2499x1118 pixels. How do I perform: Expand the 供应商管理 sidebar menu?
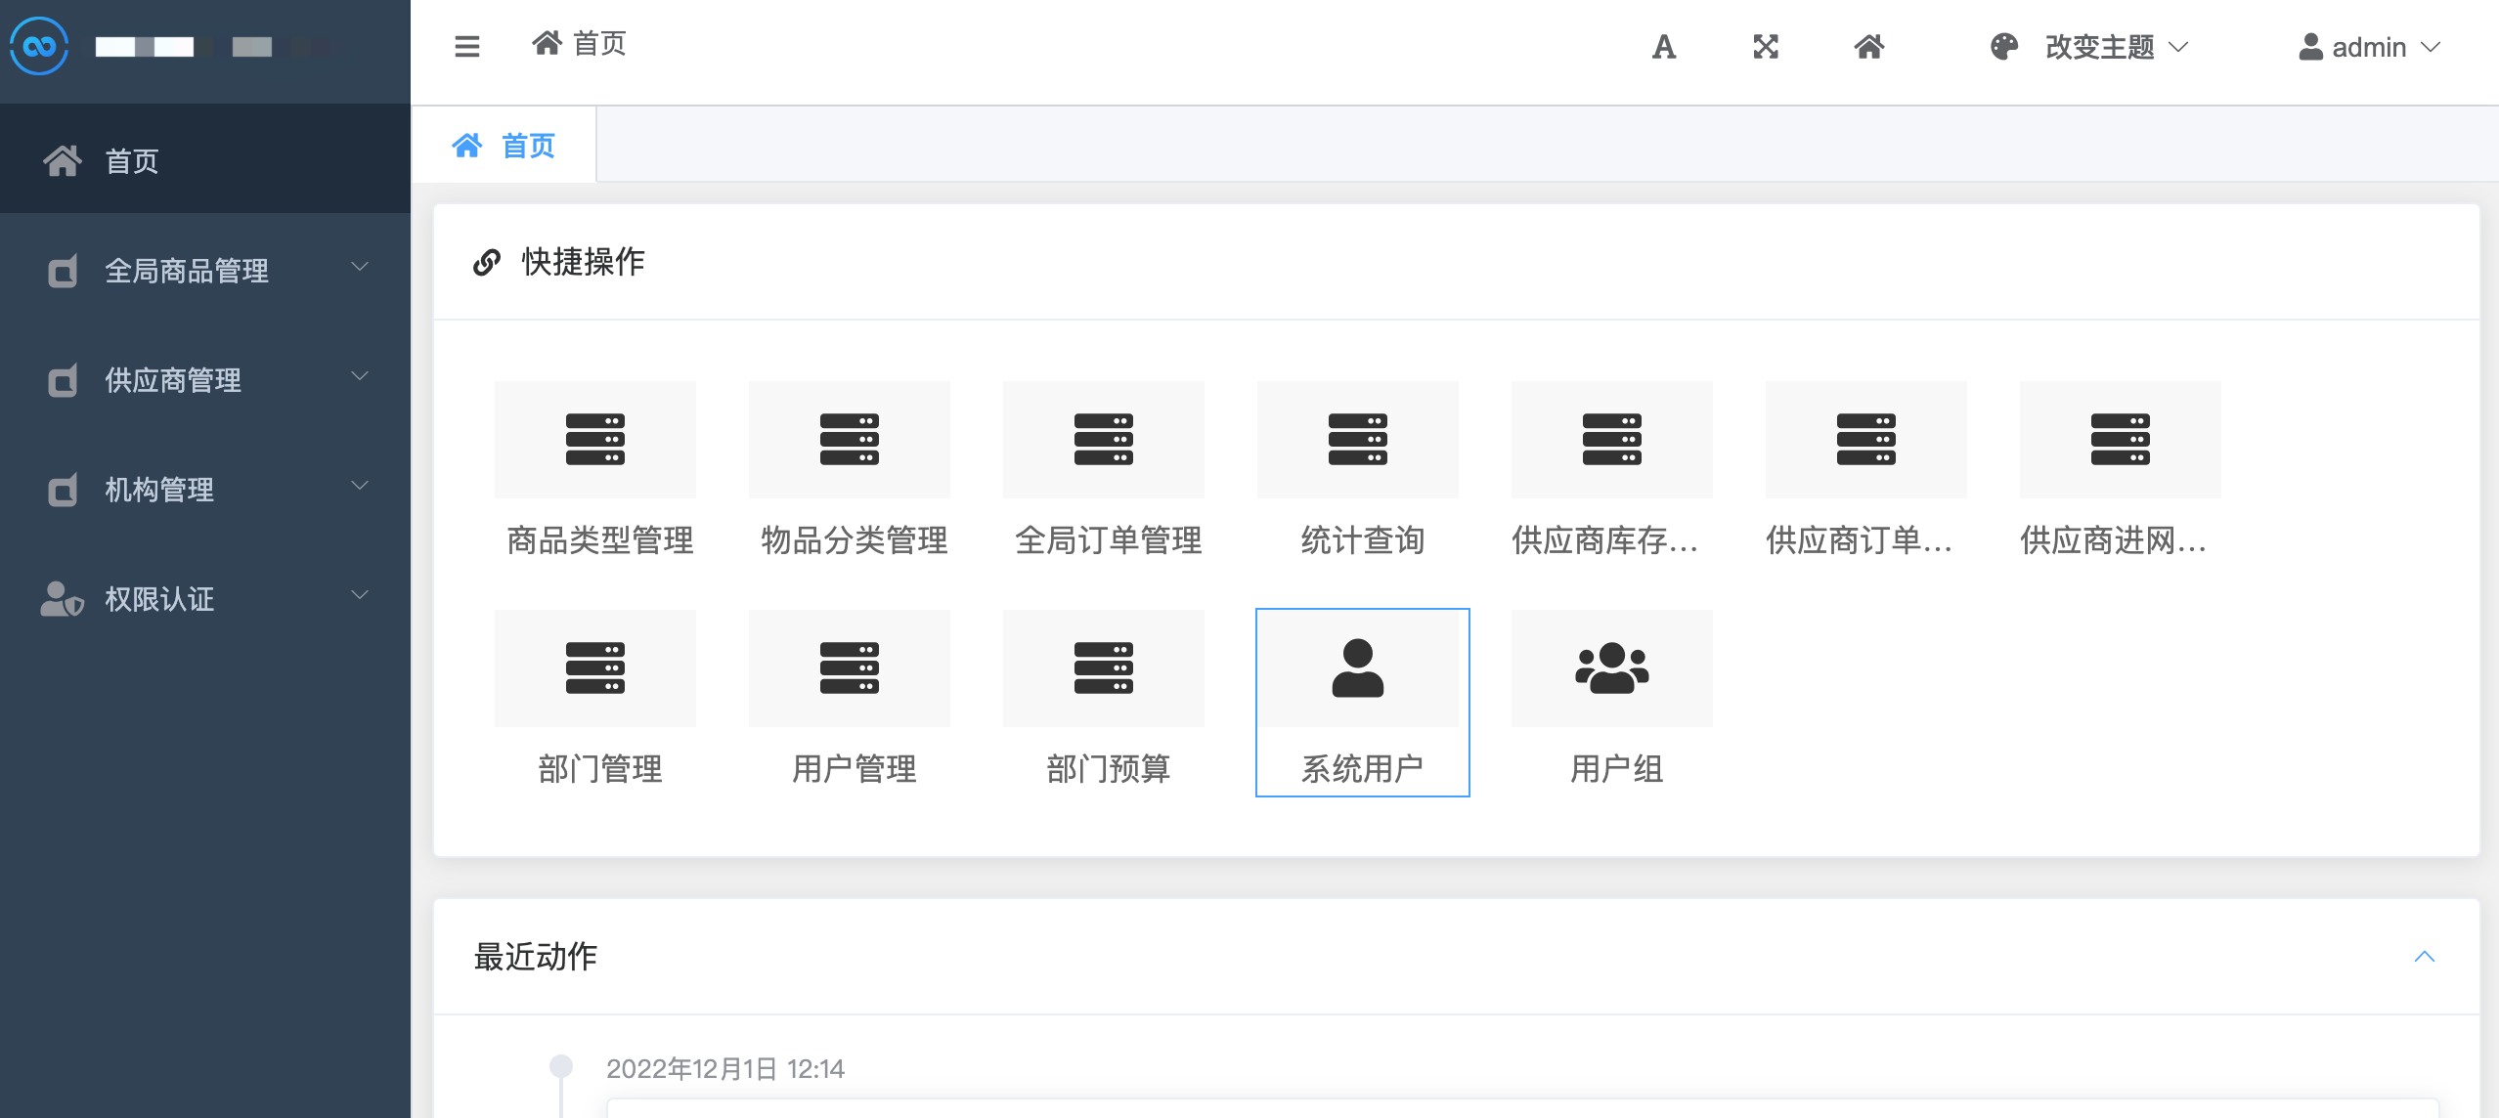point(205,379)
